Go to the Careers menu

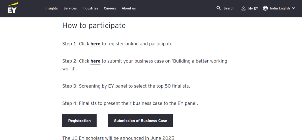pos(110,8)
